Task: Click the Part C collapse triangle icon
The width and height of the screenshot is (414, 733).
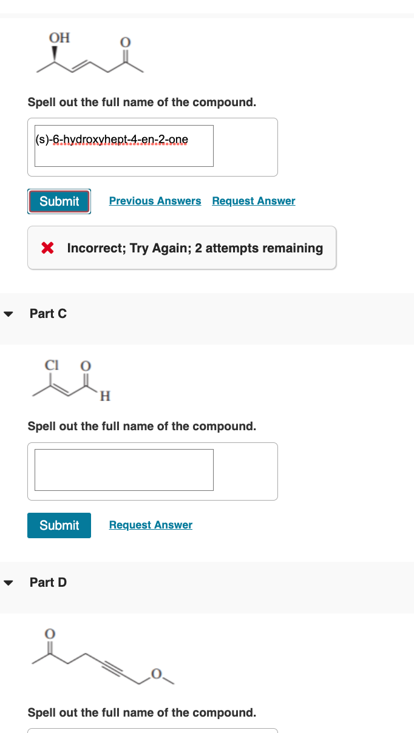Action: [8, 313]
